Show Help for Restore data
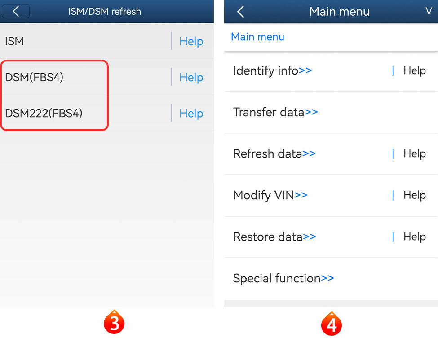Screen dimensions: 438x342 pyautogui.click(x=414, y=237)
